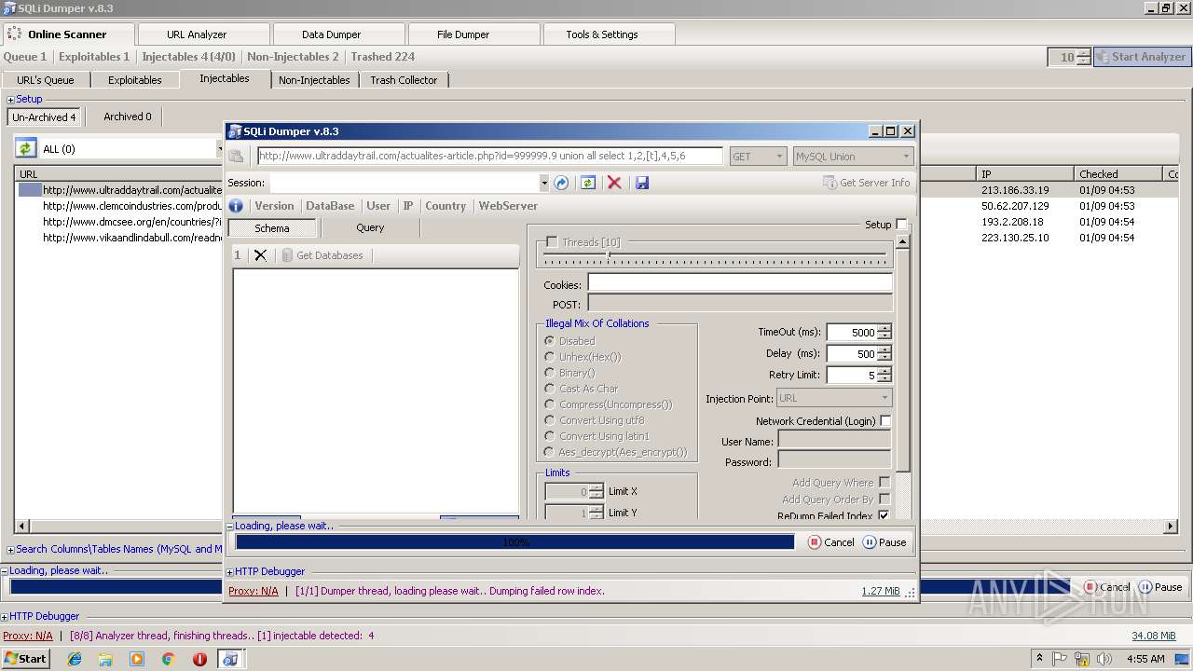1193x671 pixels.
Task: Click the paste URL icon in dumper window
Action: click(x=237, y=157)
